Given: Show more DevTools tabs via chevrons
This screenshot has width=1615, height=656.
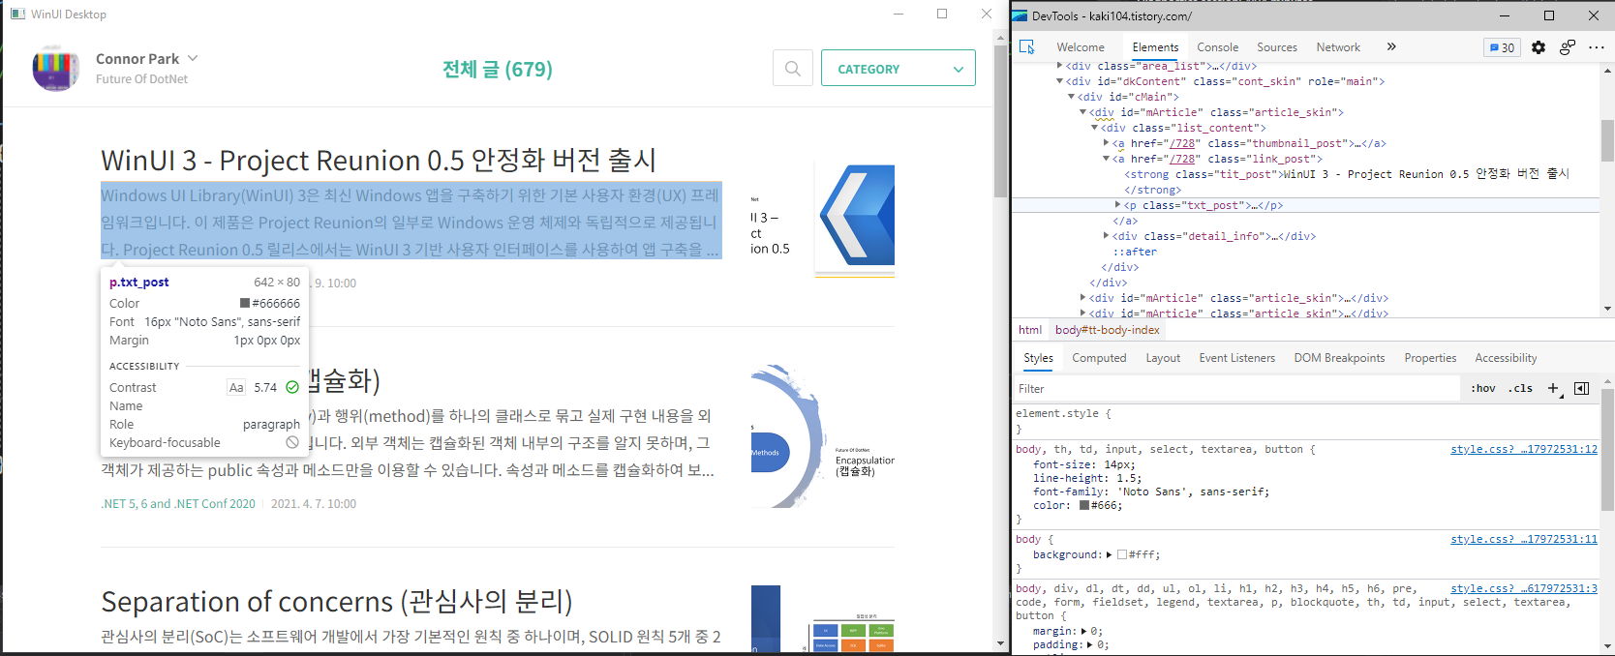Looking at the screenshot, I should (x=1391, y=46).
